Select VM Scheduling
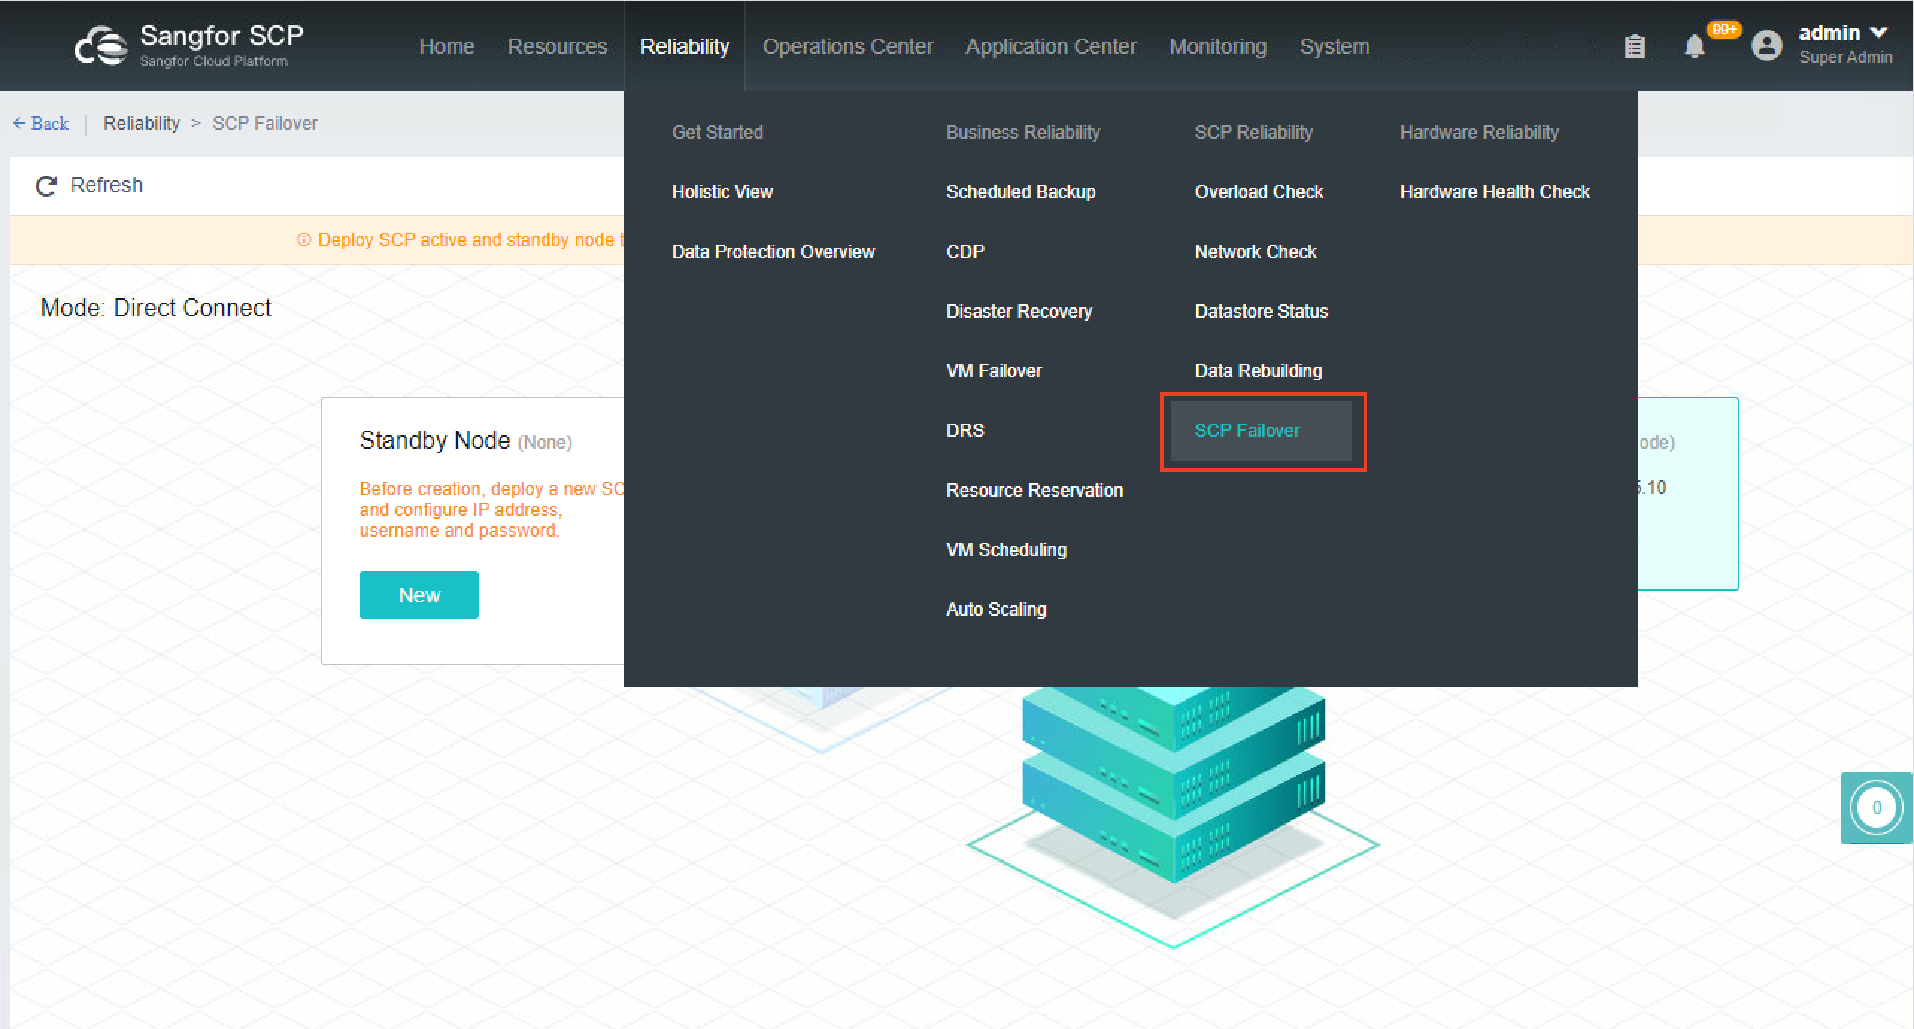Viewport: 1914px width, 1029px height. (x=1006, y=550)
